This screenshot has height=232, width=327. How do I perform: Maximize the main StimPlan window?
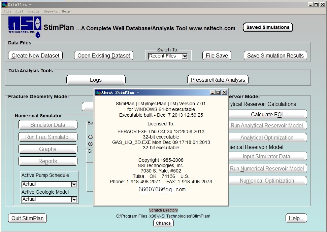(x=316, y=5)
